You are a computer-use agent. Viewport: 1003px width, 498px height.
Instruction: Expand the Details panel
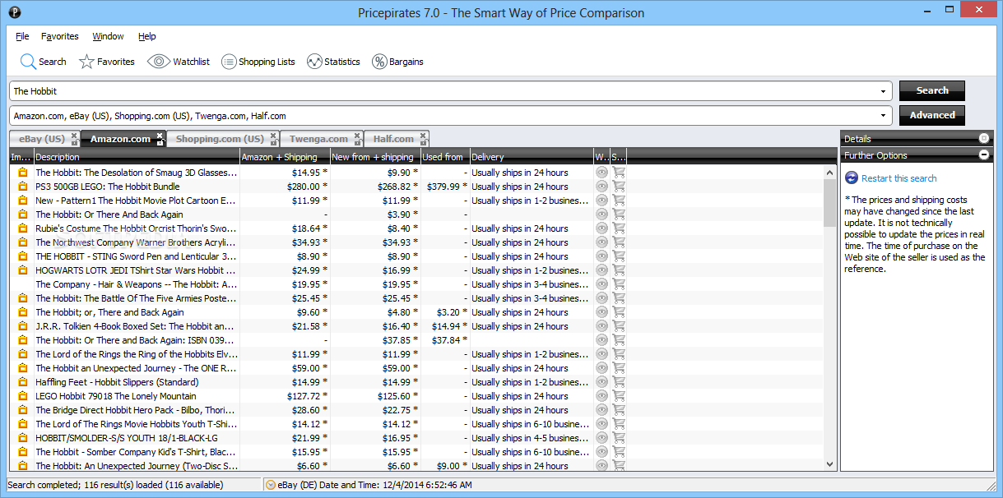point(984,139)
